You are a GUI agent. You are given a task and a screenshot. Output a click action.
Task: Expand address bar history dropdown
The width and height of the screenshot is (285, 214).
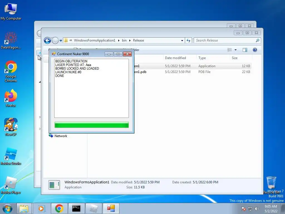(x=182, y=41)
